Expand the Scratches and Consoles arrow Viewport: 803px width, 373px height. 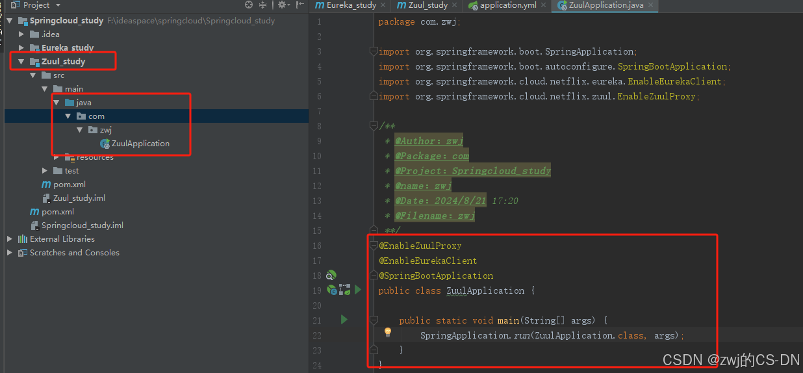click(10, 253)
